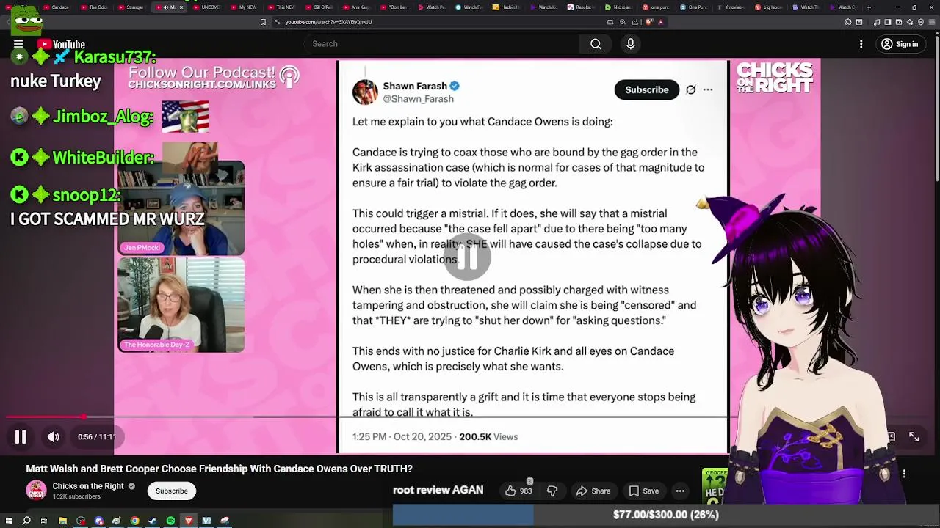Launch Google Chrome from the taskbar
Viewport: 940px width, 528px height.
click(134, 521)
